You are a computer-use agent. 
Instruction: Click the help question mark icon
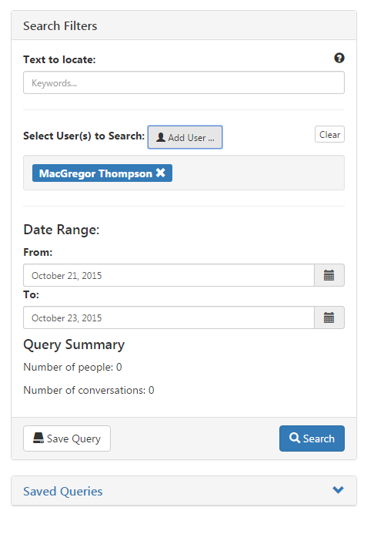point(339,58)
